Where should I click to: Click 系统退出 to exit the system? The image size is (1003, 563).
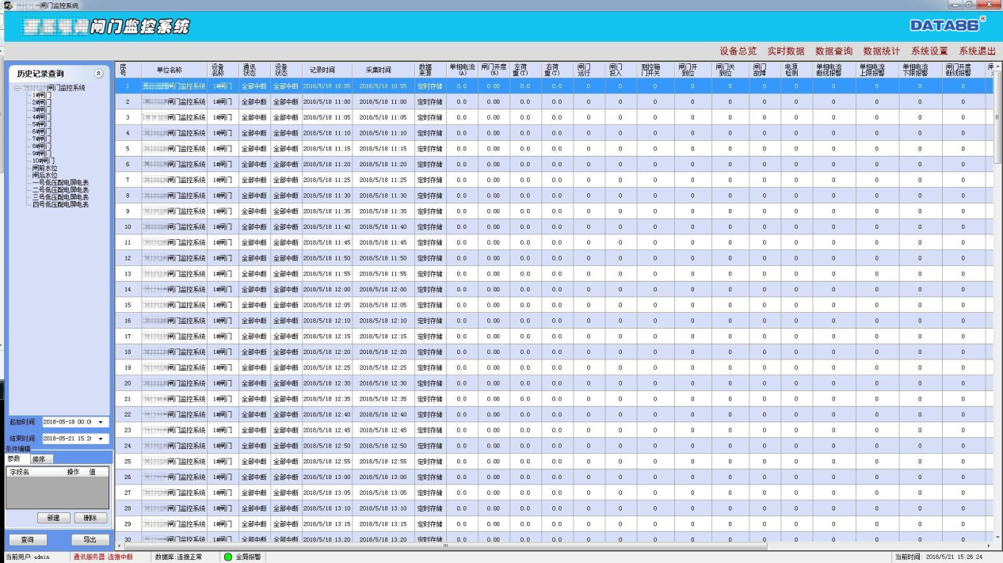(977, 51)
